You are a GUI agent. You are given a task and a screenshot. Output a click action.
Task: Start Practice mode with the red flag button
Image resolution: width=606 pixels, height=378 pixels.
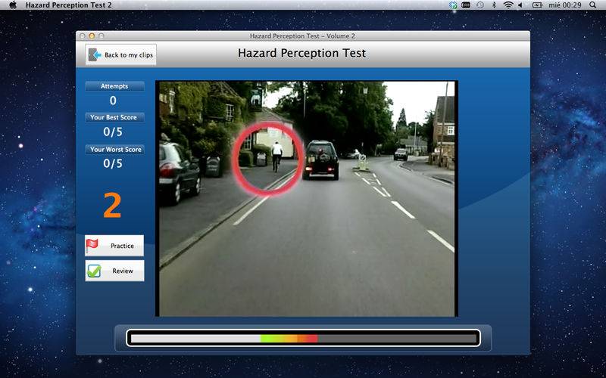point(114,246)
